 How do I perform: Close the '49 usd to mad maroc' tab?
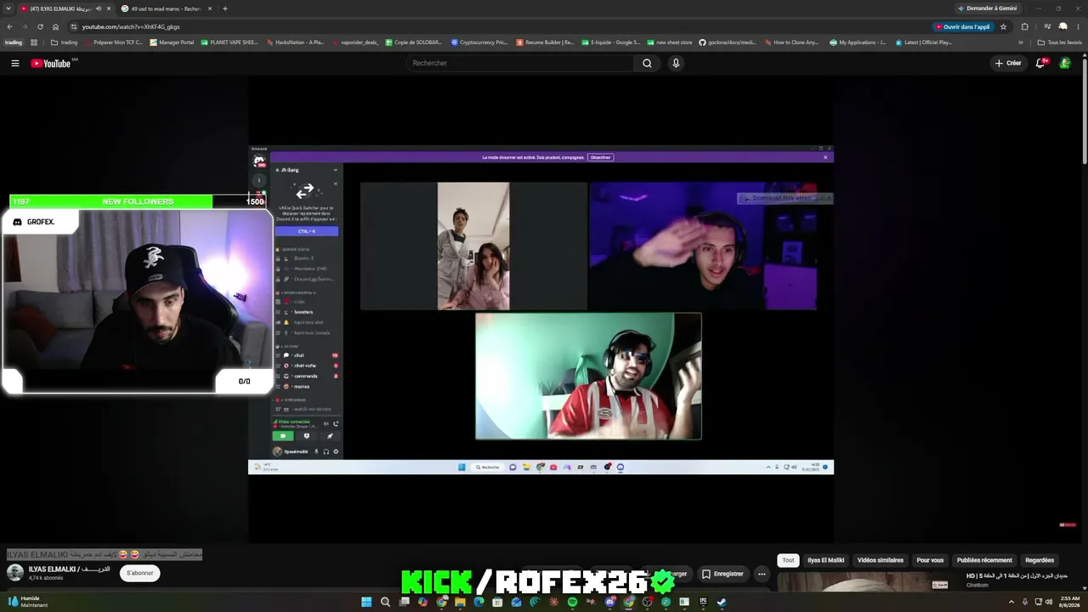[210, 8]
